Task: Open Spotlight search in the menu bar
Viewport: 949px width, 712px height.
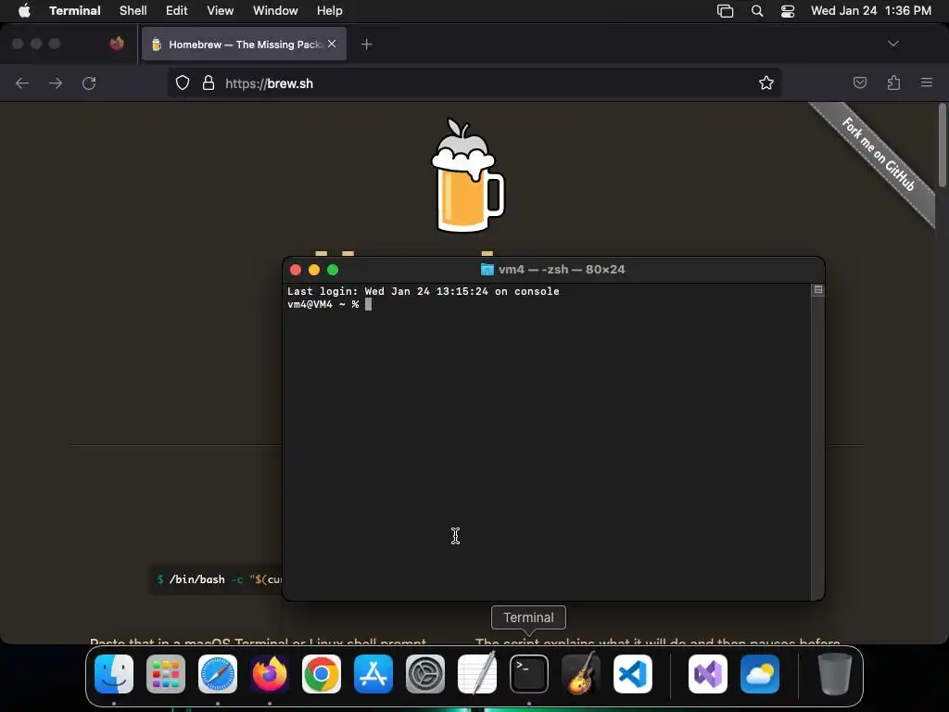Action: click(x=756, y=11)
